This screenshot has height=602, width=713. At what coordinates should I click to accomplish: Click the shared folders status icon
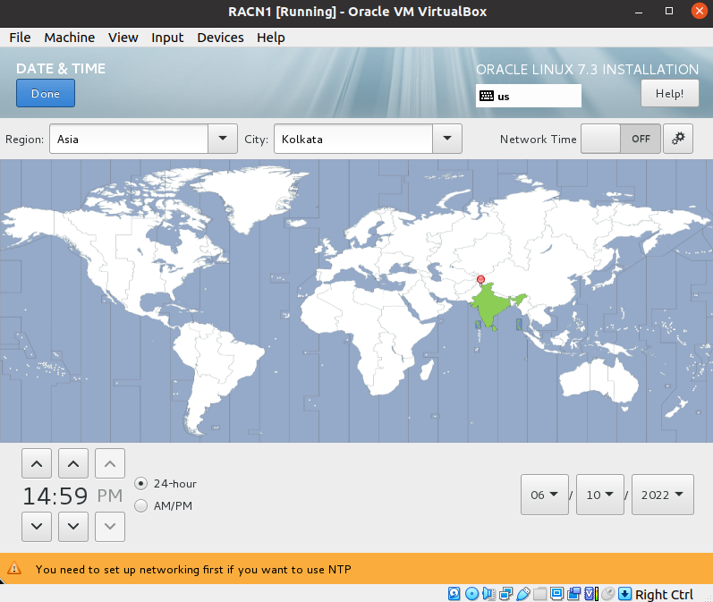539,594
